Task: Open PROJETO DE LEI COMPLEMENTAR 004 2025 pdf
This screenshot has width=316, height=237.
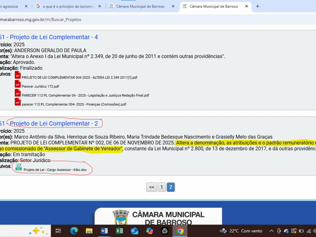Action: [79, 77]
